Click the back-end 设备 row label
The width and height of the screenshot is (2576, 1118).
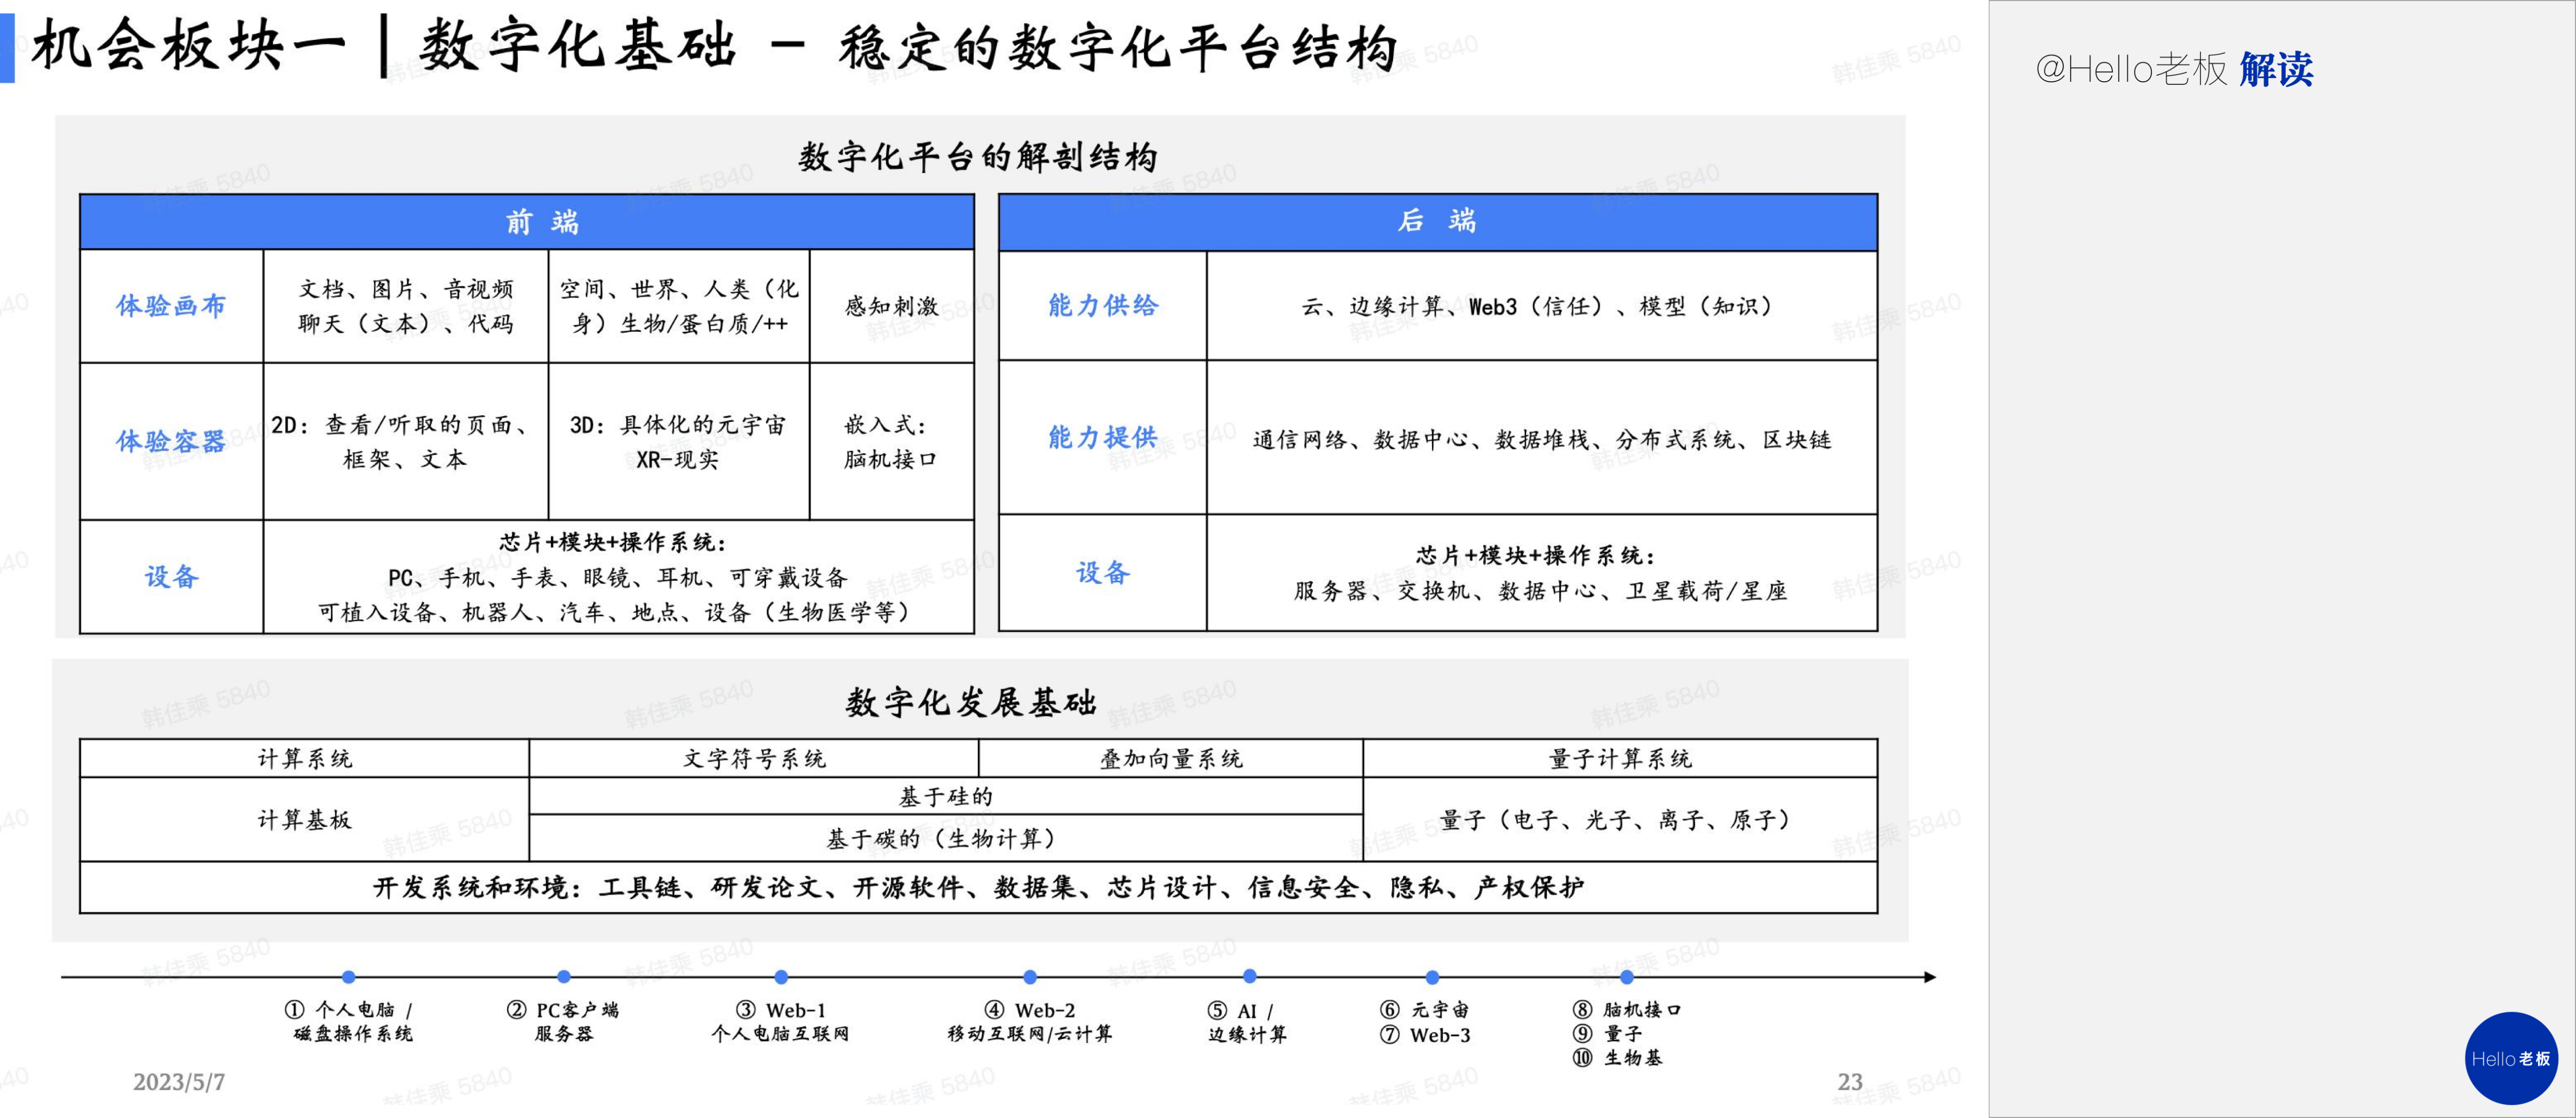coord(1103,572)
